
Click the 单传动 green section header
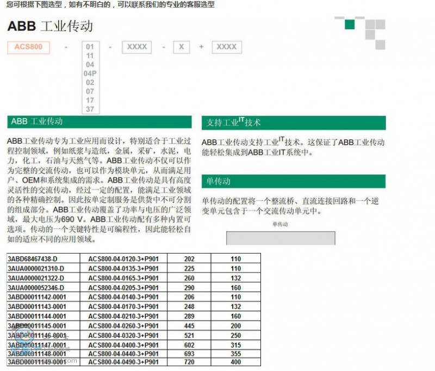tap(294, 182)
